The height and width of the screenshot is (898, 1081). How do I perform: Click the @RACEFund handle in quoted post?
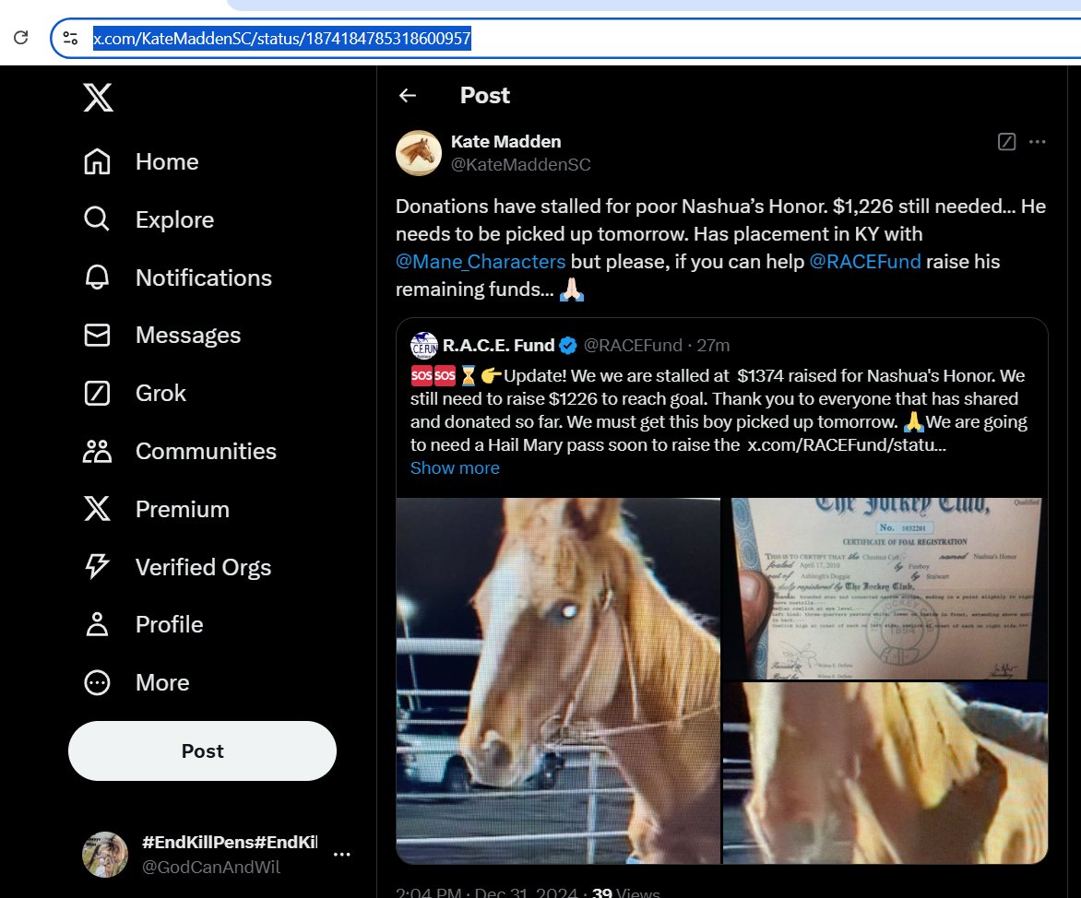pos(633,346)
